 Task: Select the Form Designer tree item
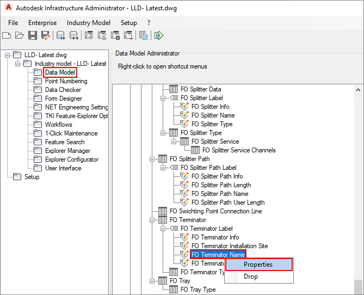pyautogui.click(x=64, y=99)
